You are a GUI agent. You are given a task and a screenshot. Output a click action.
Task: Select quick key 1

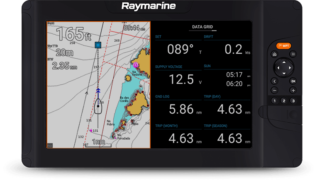(x=275, y=101)
